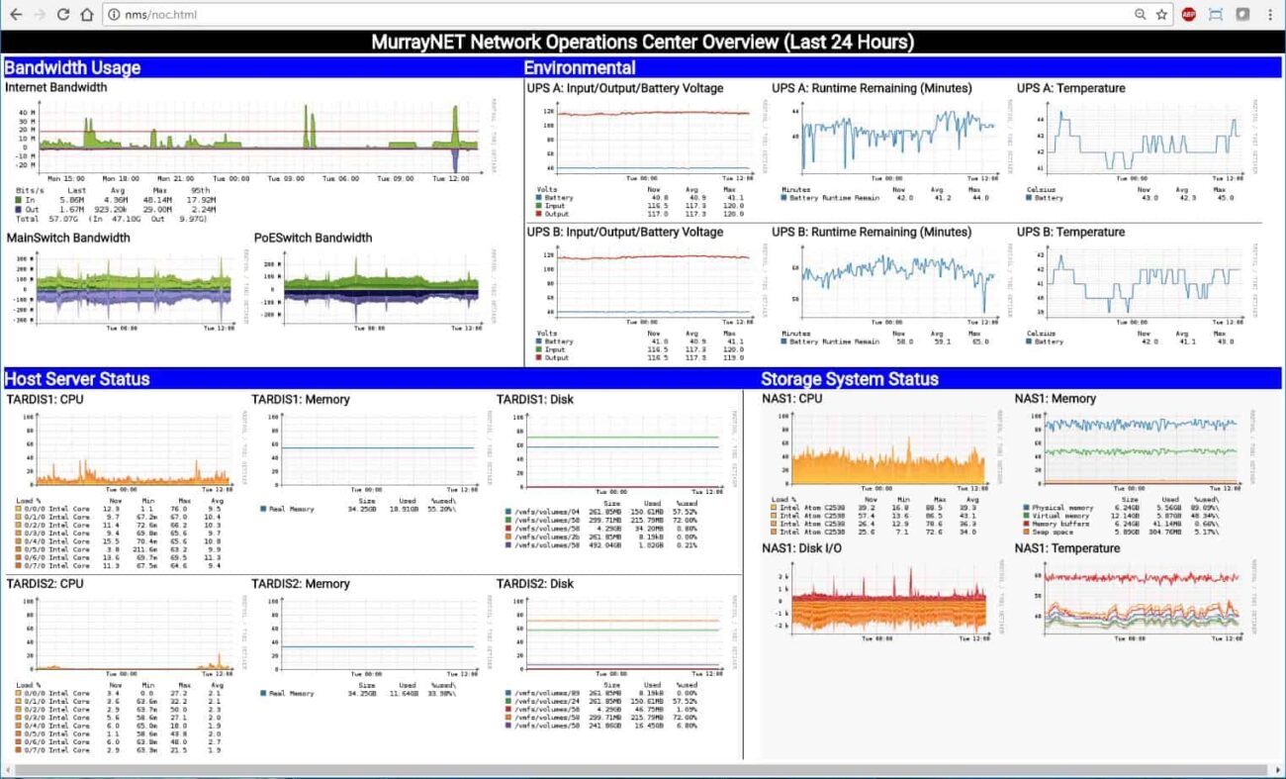Click the green In legend swatch
The image size is (1286, 779).
[20, 199]
